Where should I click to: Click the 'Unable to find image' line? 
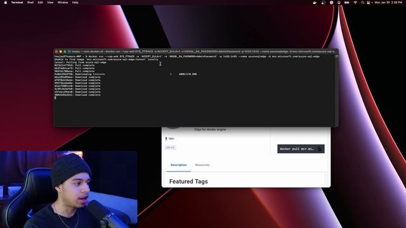click(x=106, y=59)
